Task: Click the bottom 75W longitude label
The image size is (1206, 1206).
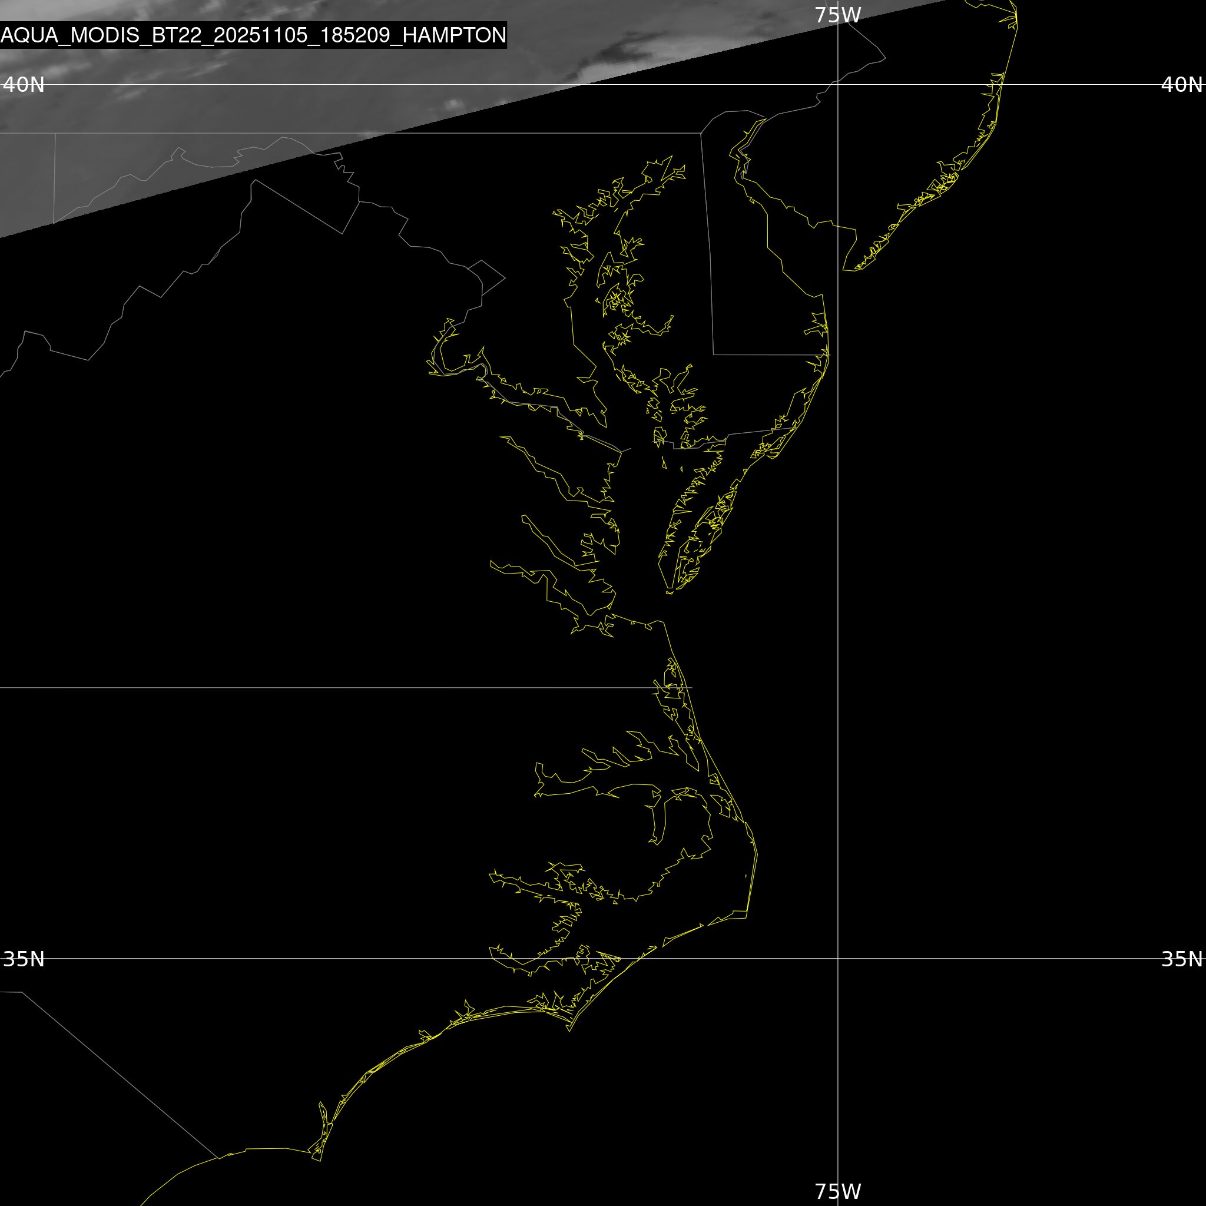Action: pyautogui.click(x=838, y=1191)
